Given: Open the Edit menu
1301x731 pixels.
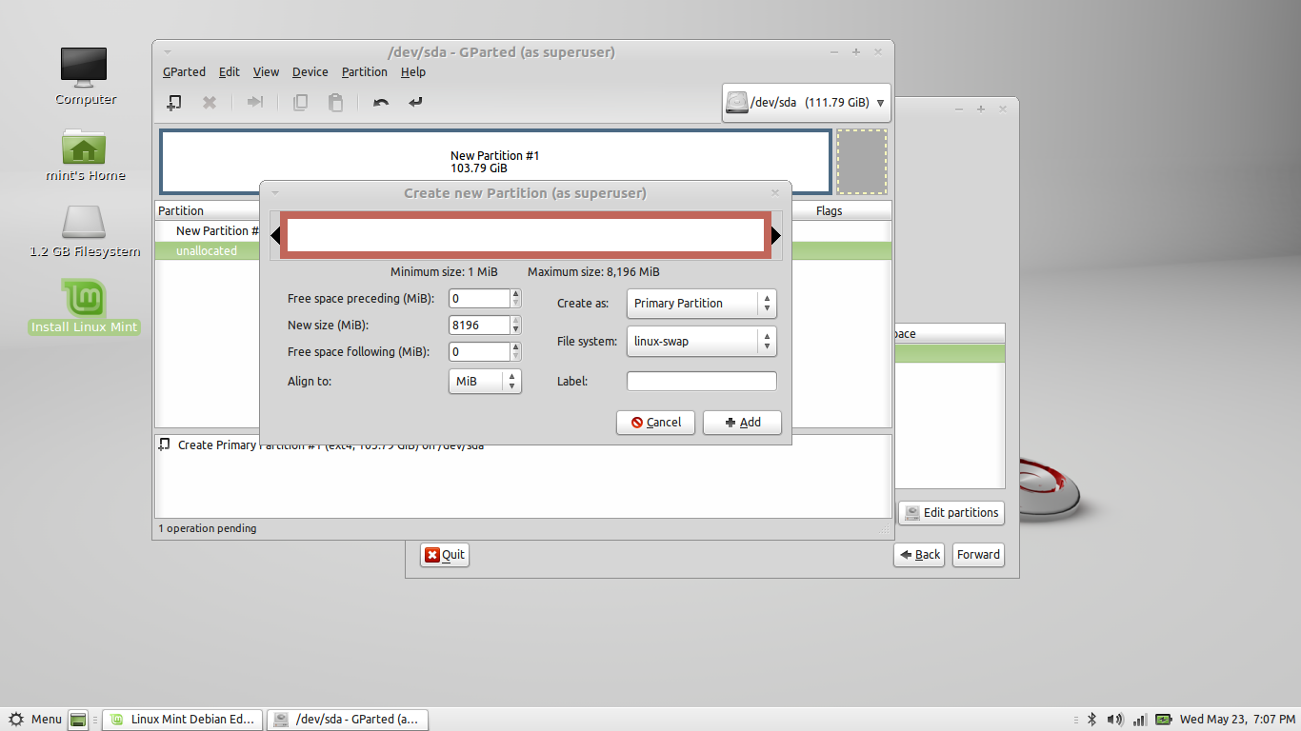Looking at the screenshot, I should pyautogui.click(x=229, y=72).
